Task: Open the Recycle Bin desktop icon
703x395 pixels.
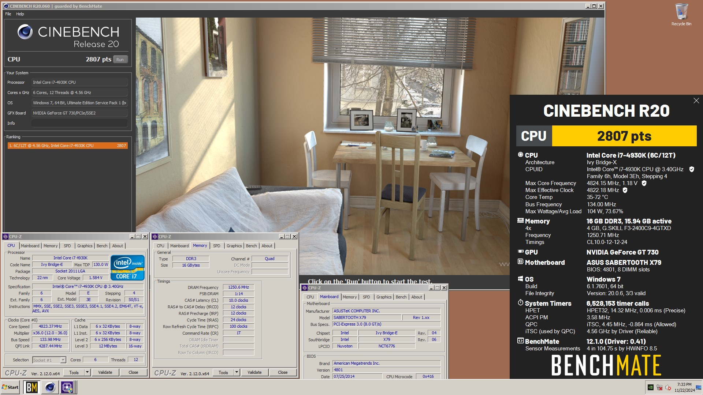Action: tap(681, 15)
